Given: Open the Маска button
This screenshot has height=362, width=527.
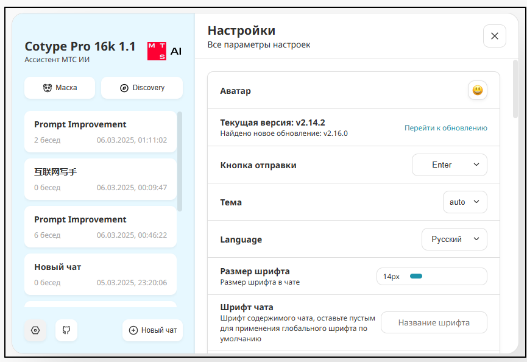Looking at the screenshot, I should 60,88.
